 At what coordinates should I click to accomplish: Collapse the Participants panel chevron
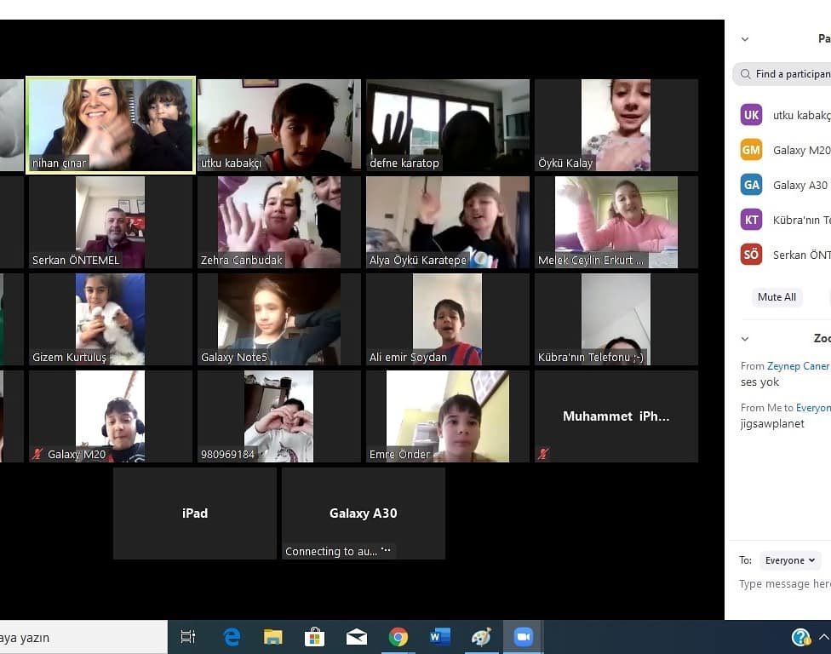(x=745, y=39)
